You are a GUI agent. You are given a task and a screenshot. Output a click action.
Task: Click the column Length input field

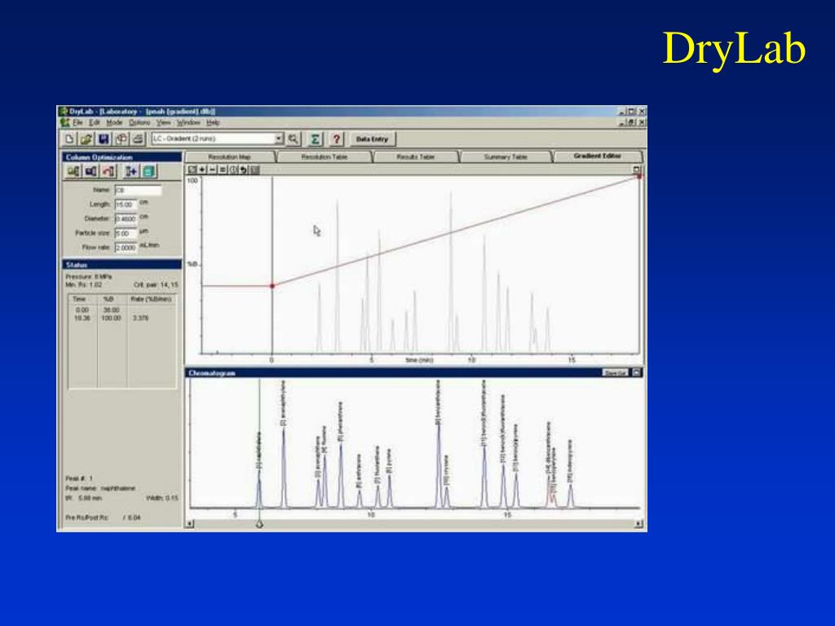pyautogui.click(x=126, y=205)
